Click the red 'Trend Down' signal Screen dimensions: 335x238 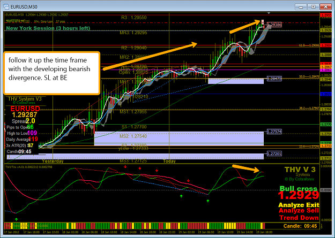(x=299, y=218)
